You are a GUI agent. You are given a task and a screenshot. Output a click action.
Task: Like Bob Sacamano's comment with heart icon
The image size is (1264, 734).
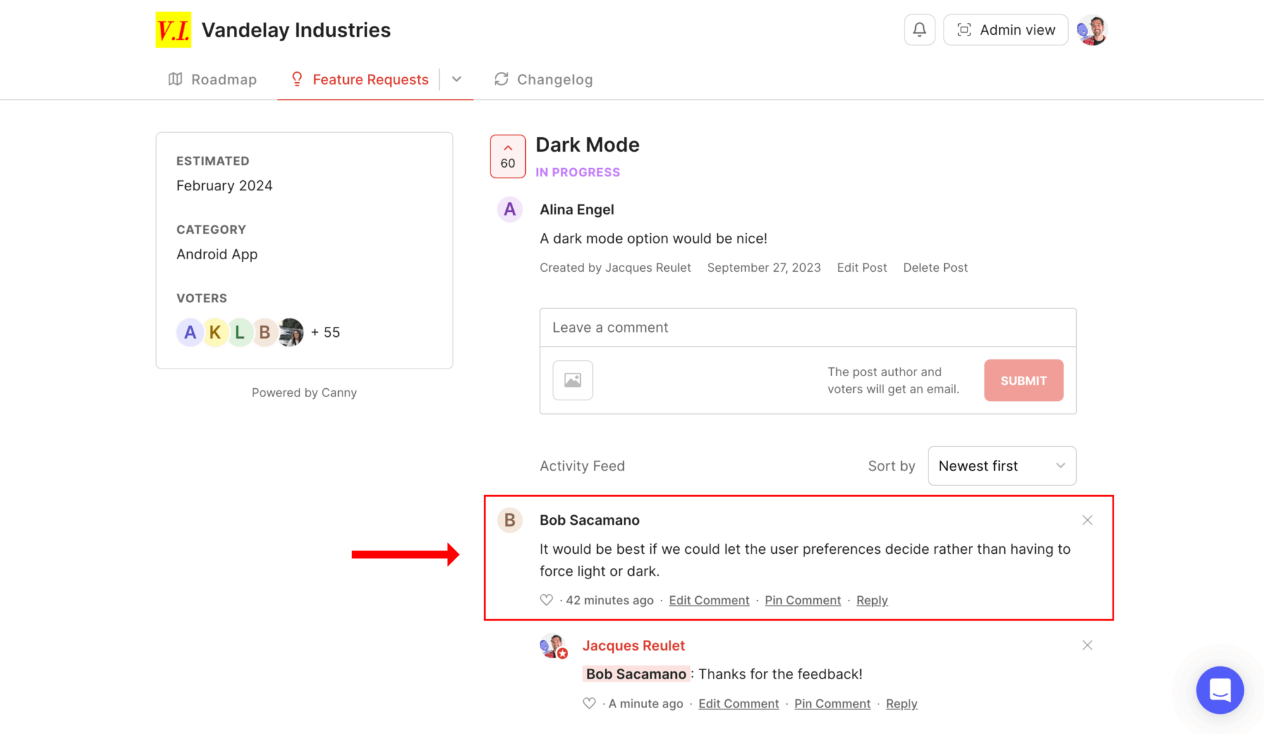[547, 600]
